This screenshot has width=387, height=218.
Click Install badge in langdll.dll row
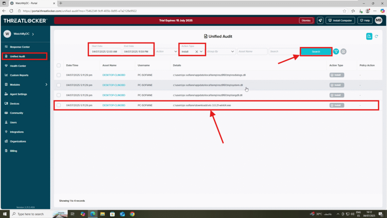(x=337, y=95)
